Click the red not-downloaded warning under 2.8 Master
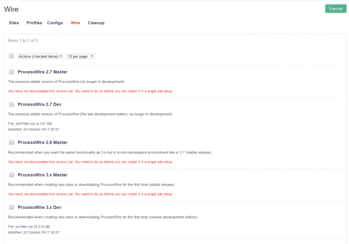Screen dimensions: 349x244 [91, 162]
